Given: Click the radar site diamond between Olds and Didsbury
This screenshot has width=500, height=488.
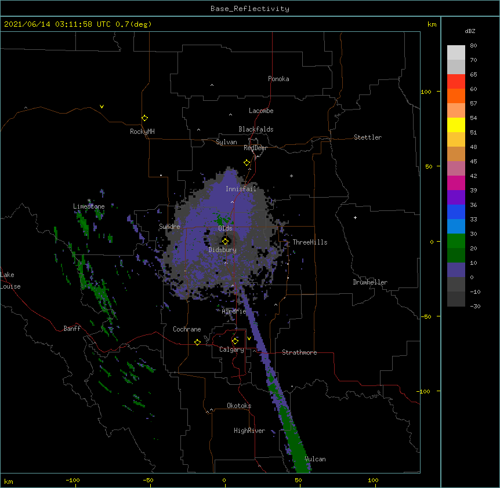Looking at the screenshot, I should (x=225, y=241).
